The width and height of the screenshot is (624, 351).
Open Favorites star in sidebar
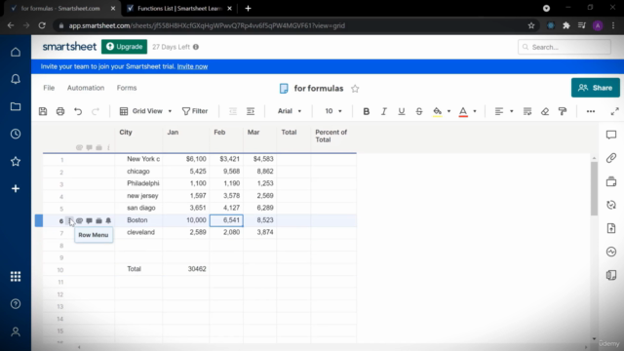coord(16,161)
